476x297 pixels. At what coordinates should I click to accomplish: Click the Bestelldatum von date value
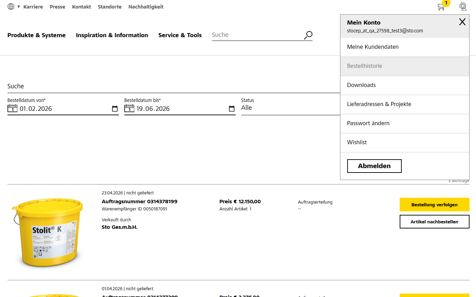[x=36, y=109]
